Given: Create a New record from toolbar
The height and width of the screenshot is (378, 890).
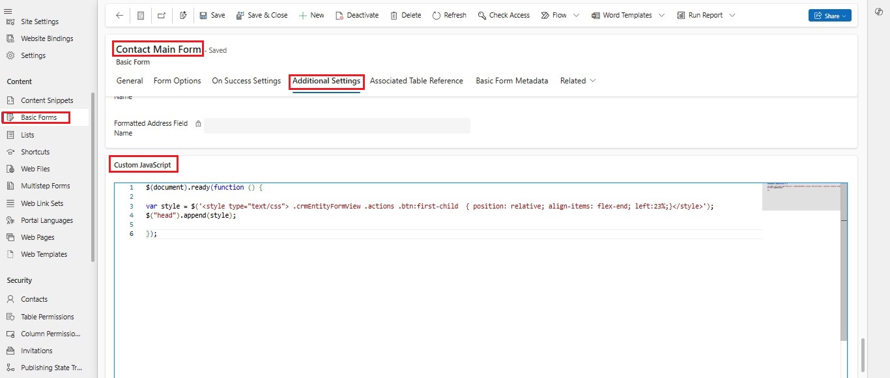Looking at the screenshot, I should (311, 15).
